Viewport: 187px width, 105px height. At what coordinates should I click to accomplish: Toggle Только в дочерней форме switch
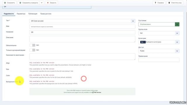click(32, 50)
